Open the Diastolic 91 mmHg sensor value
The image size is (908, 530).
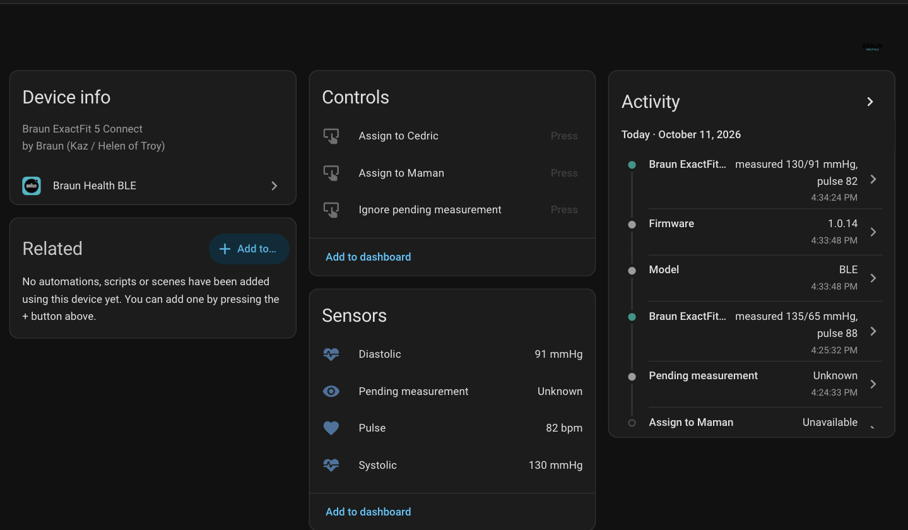(x=558, y=354)
